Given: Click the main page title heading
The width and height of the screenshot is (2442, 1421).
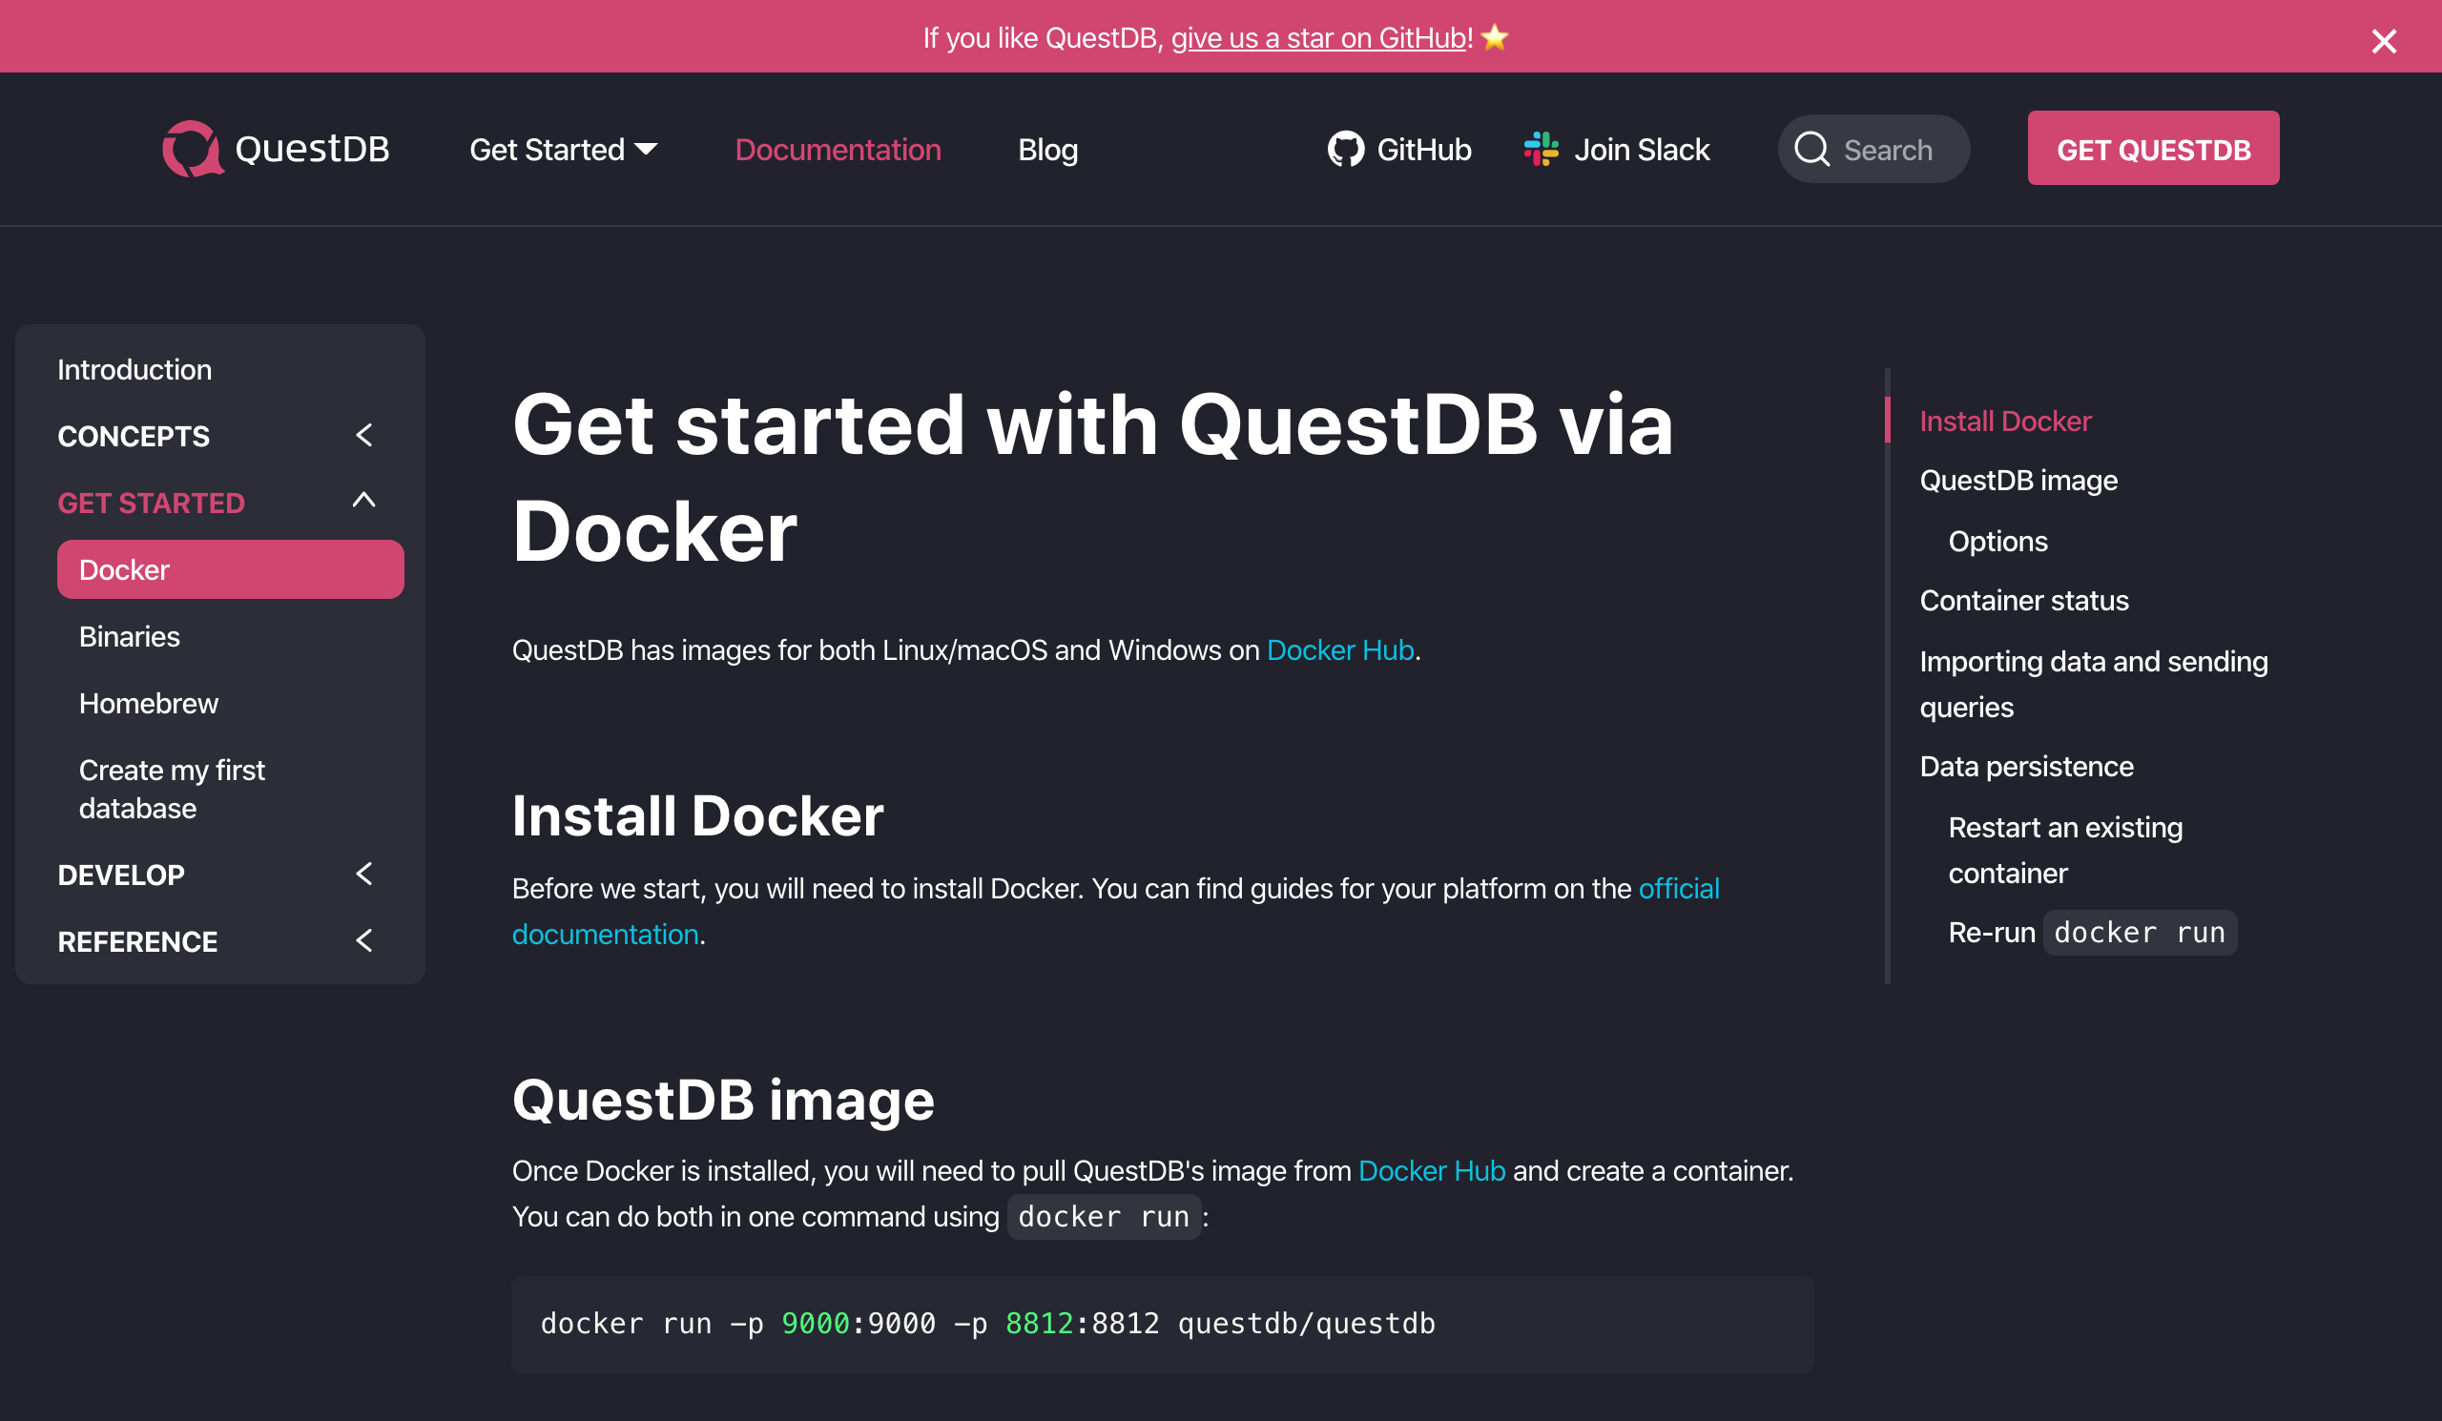Looking at the screenshot, I should [1093, 478].
